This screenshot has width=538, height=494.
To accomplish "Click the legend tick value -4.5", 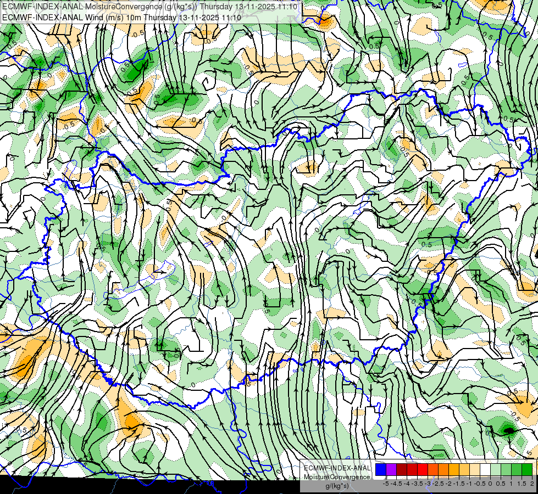I will coord(396,484).
